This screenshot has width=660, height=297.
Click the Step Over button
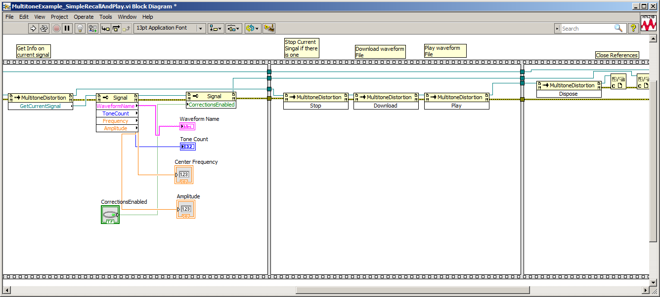117,28
